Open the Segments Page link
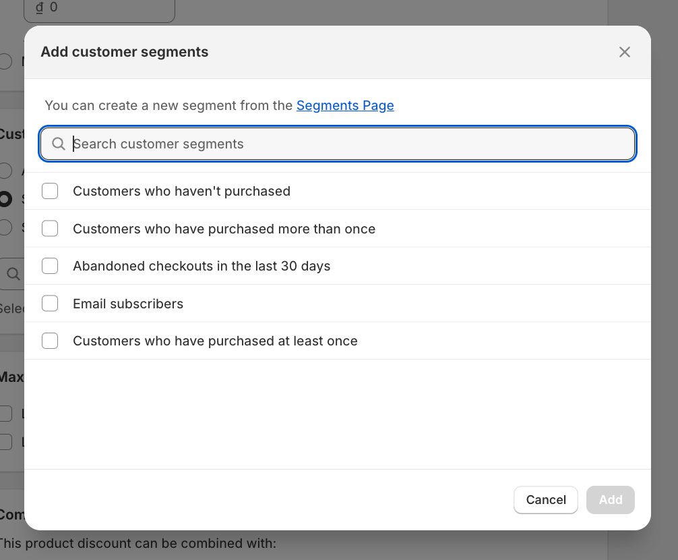 click(x=345, y=105)
